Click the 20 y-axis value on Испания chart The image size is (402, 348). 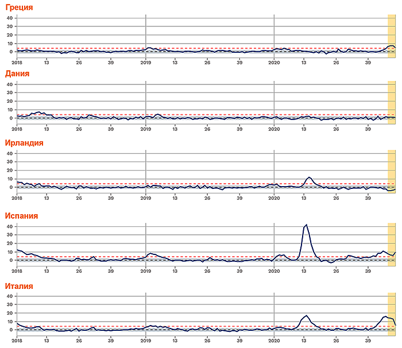(x=10, y=243)
